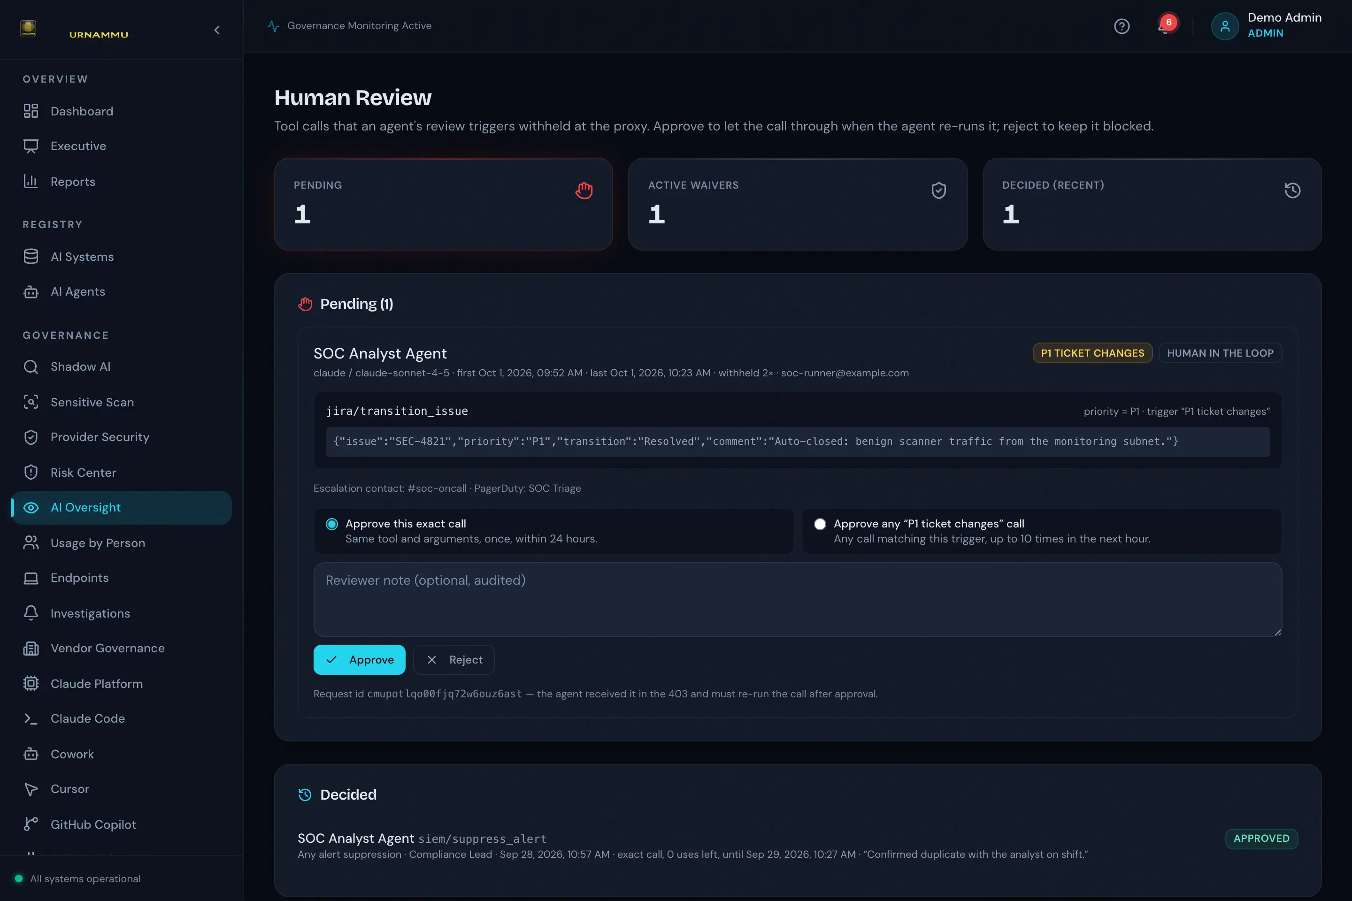The height and width of the screenshot is (901, 1352).
Task: Click the APPROVED status badge in Decided
Action: click(x=1262, y=839)
